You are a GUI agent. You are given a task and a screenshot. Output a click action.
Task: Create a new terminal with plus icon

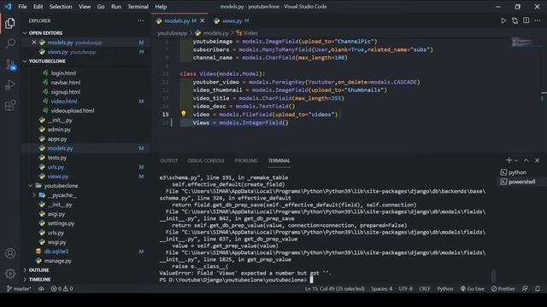[509, 160]
